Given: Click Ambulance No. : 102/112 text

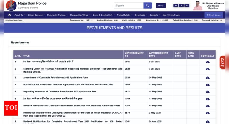Looking at the screenshot, I should point(157,20).
